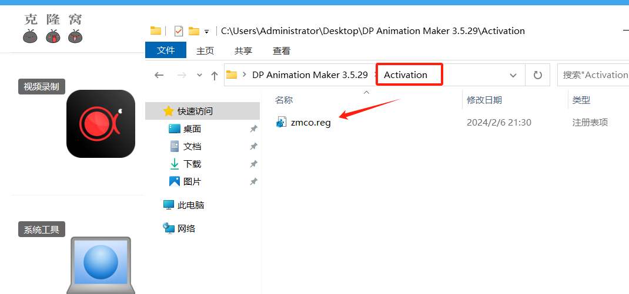Click the folder icon in address bar
This screenshot has width=629, height=294.
(x=232, y=75)
